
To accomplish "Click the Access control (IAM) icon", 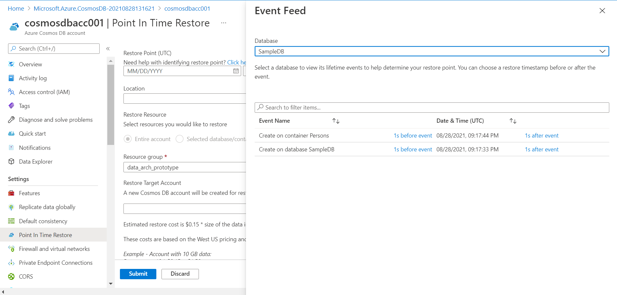I will click(x=11, y=92).
